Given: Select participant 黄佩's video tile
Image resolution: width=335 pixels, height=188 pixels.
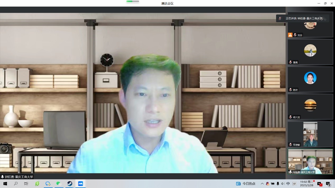Looking at the screenshot, I should click(310, 52).
